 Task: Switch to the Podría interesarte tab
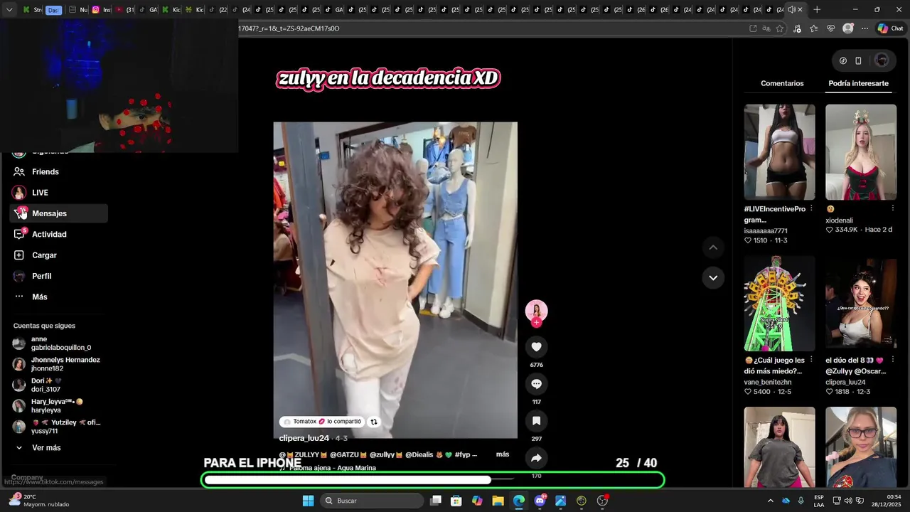858,83
